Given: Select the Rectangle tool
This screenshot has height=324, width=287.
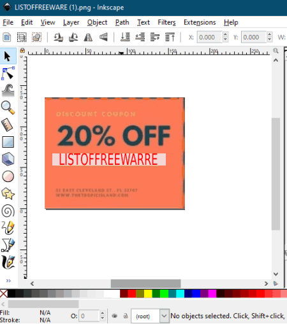Looking at the screenshot, I should pos(8,142).
